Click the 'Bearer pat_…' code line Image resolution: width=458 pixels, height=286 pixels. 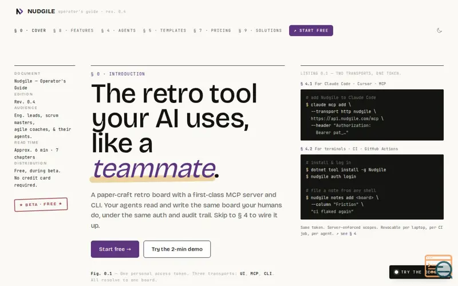pyautogui.click(x=332, y=133)
